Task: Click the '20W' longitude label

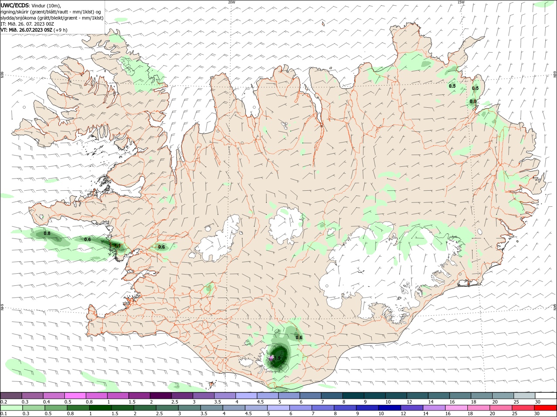Action: pyautogui.click(x=232, y=2)
